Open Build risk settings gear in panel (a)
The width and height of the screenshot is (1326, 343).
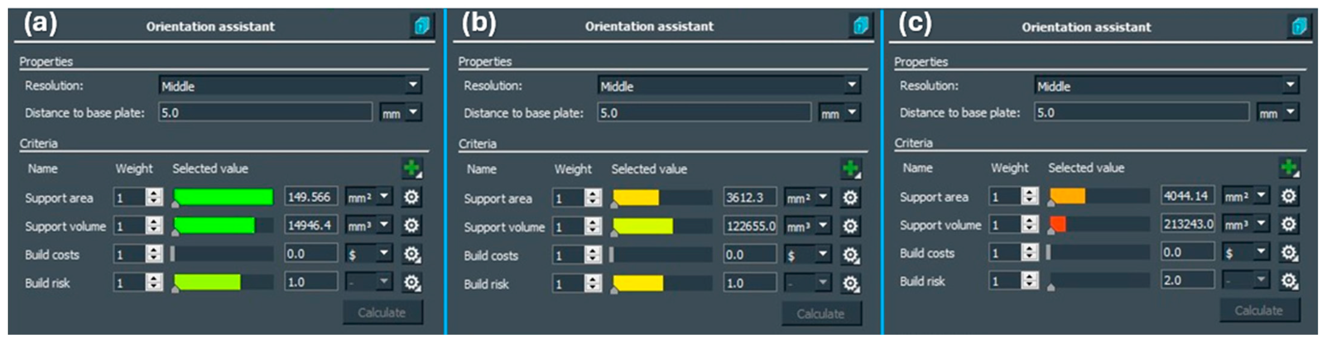411,282
